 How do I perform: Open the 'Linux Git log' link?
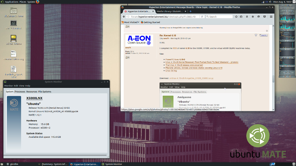point(171,71)
